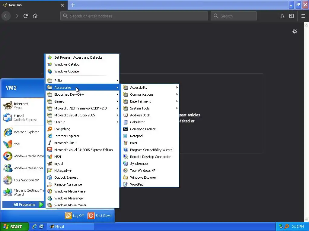Expand the Games folder

click(x=82, y=101)
